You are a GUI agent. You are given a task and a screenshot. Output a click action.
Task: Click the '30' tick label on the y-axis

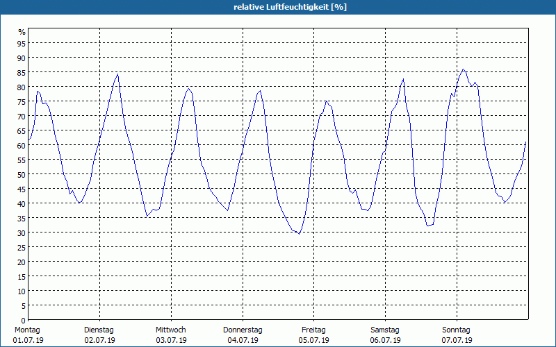pos(21,232)
